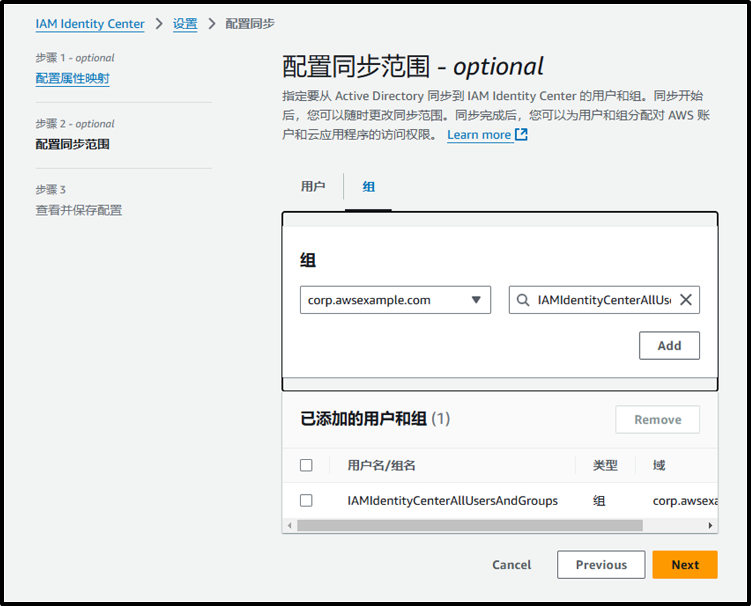Click the corp.awsexa domain cell in row
The height and width of the screenshot is (606, 751).
click(x=685, y=500)
